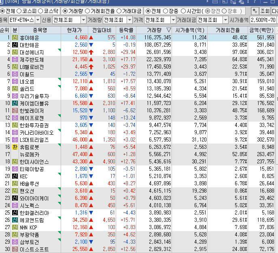
Task: Click the screen copy lock icon in title bar
Action: pyautogui.click(x=233, y=2)
